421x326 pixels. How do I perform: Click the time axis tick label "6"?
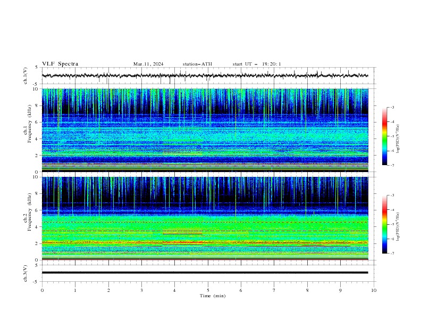(241, 290)
